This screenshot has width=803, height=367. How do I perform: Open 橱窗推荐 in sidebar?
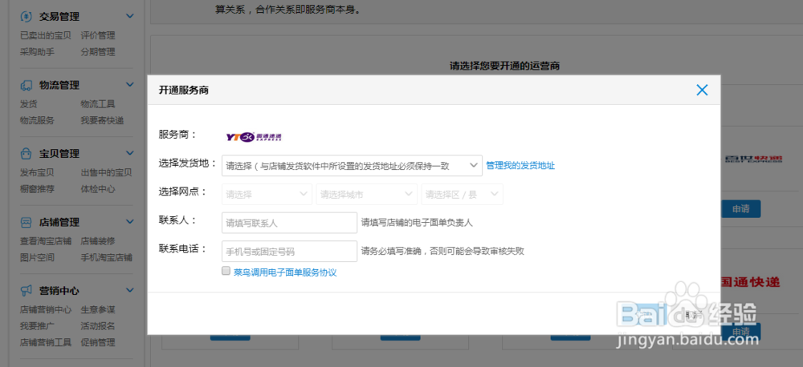click(37, 188)
